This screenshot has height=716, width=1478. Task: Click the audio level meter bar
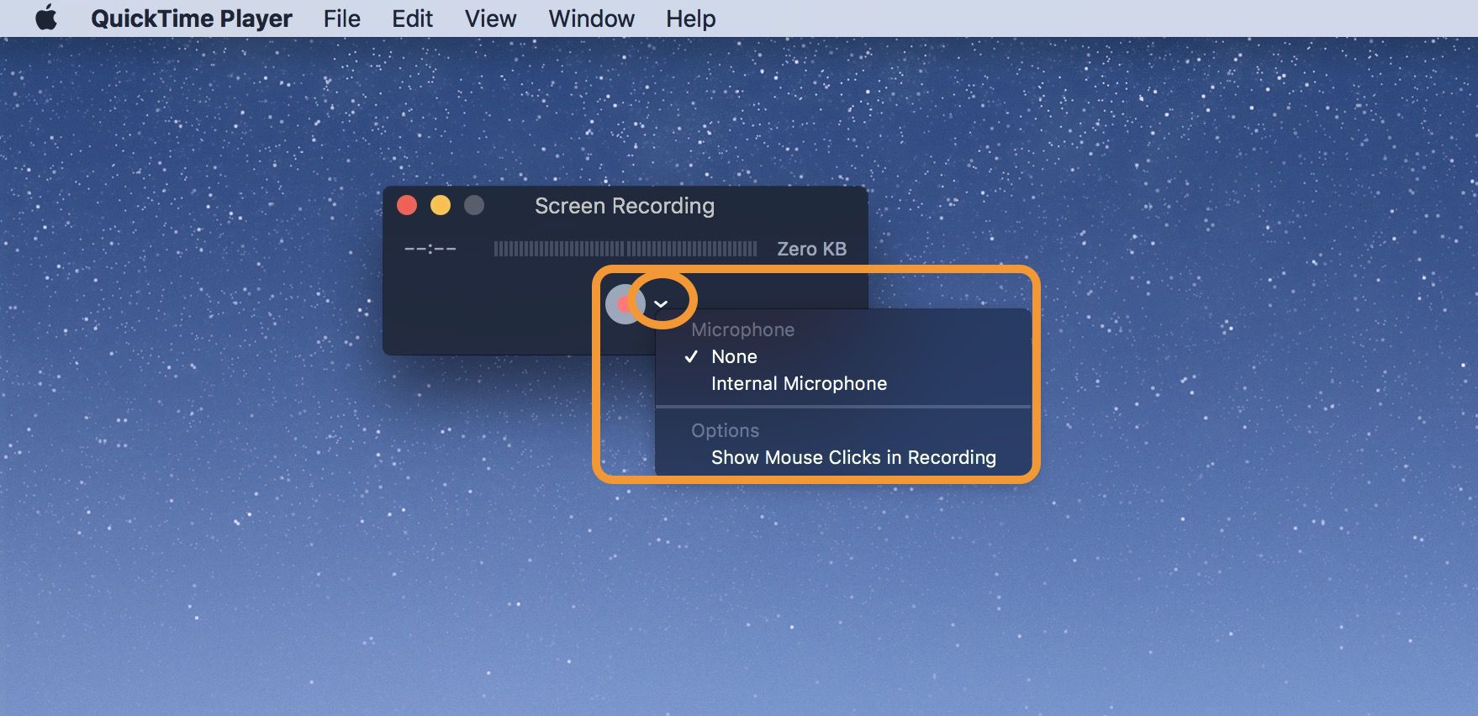tap(625, 249)
